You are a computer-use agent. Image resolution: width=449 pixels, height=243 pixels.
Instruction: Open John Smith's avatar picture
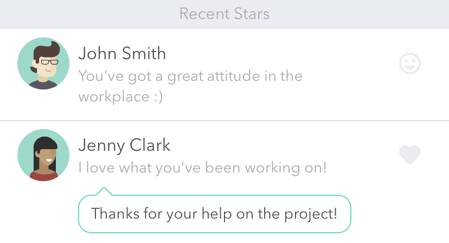point(43,63)
